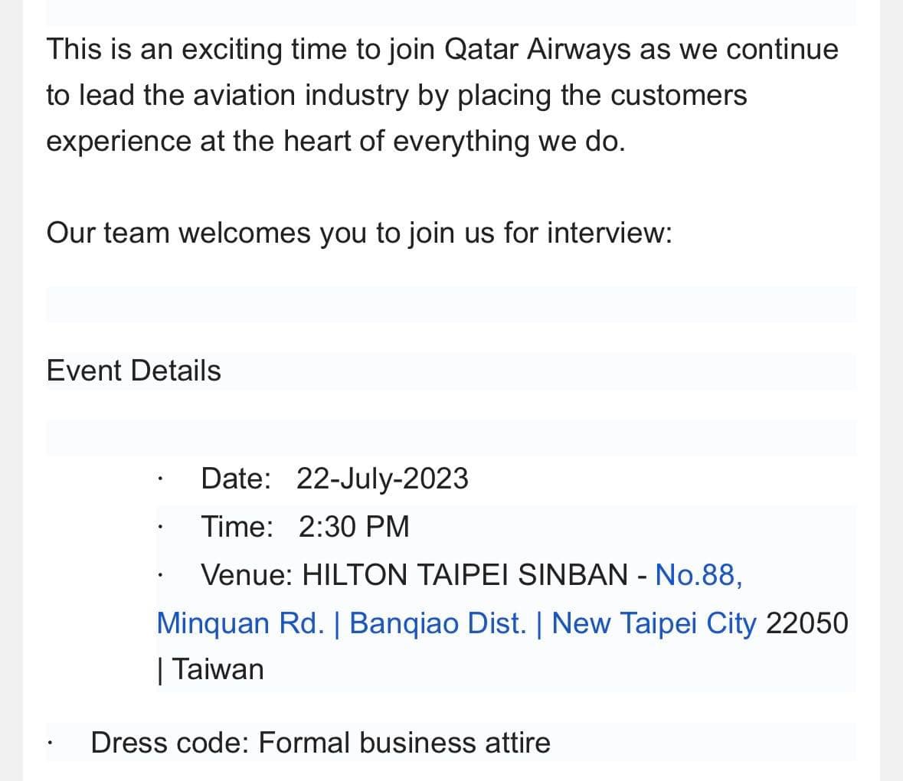Screen dimensions: 903x781
Task: Open the No.88 address link
Action: tap(699, 574)
